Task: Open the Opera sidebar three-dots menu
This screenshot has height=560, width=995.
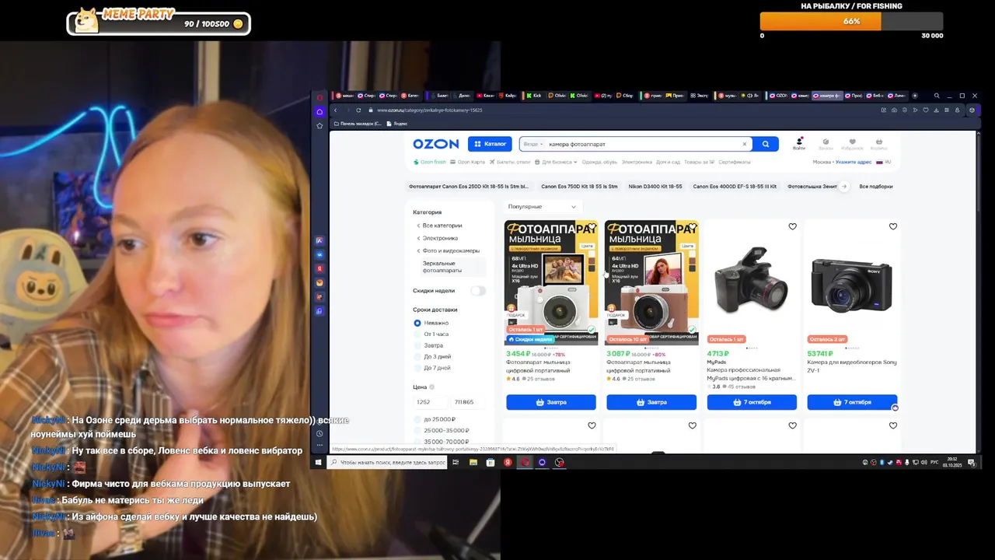Action: tap(319, 446)
